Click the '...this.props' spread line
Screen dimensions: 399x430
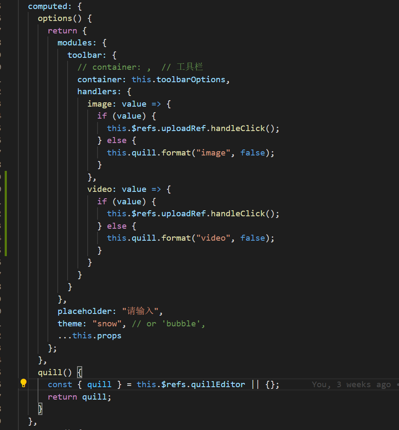point(89,336)
